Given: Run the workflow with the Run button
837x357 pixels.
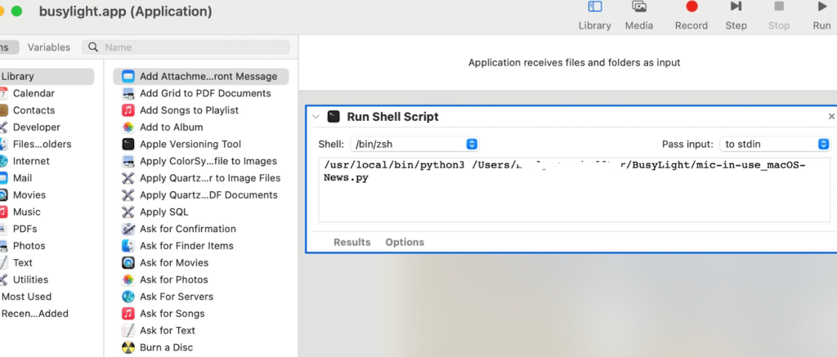Looking at the screenshot, I should [821, 16].
